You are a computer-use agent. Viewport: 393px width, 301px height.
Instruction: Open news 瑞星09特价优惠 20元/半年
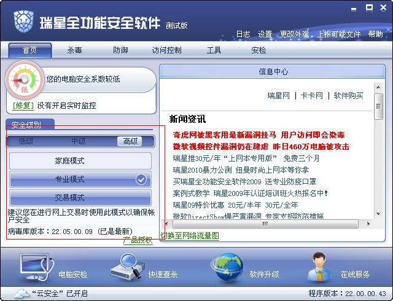click(235, 205)
